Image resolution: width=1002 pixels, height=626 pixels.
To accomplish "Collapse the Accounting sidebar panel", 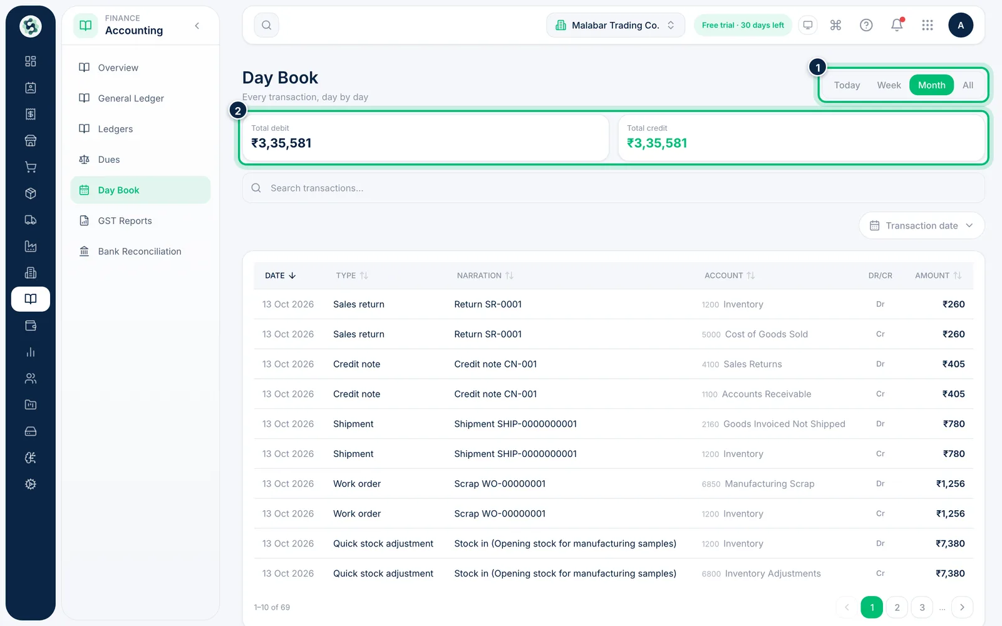I will (197, 26).
